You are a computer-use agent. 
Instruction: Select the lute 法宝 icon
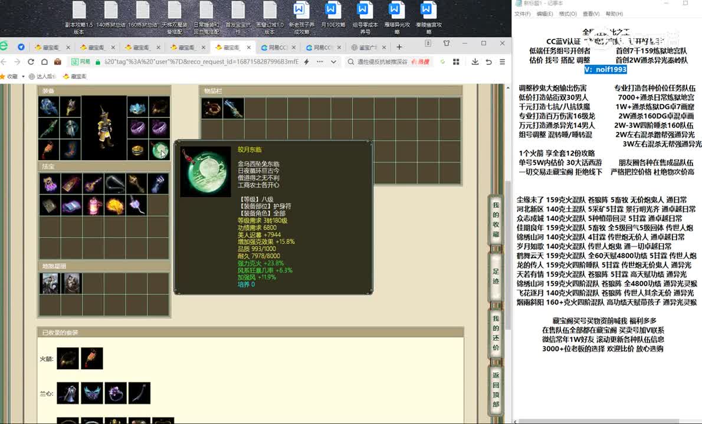(x=93, y=184)
